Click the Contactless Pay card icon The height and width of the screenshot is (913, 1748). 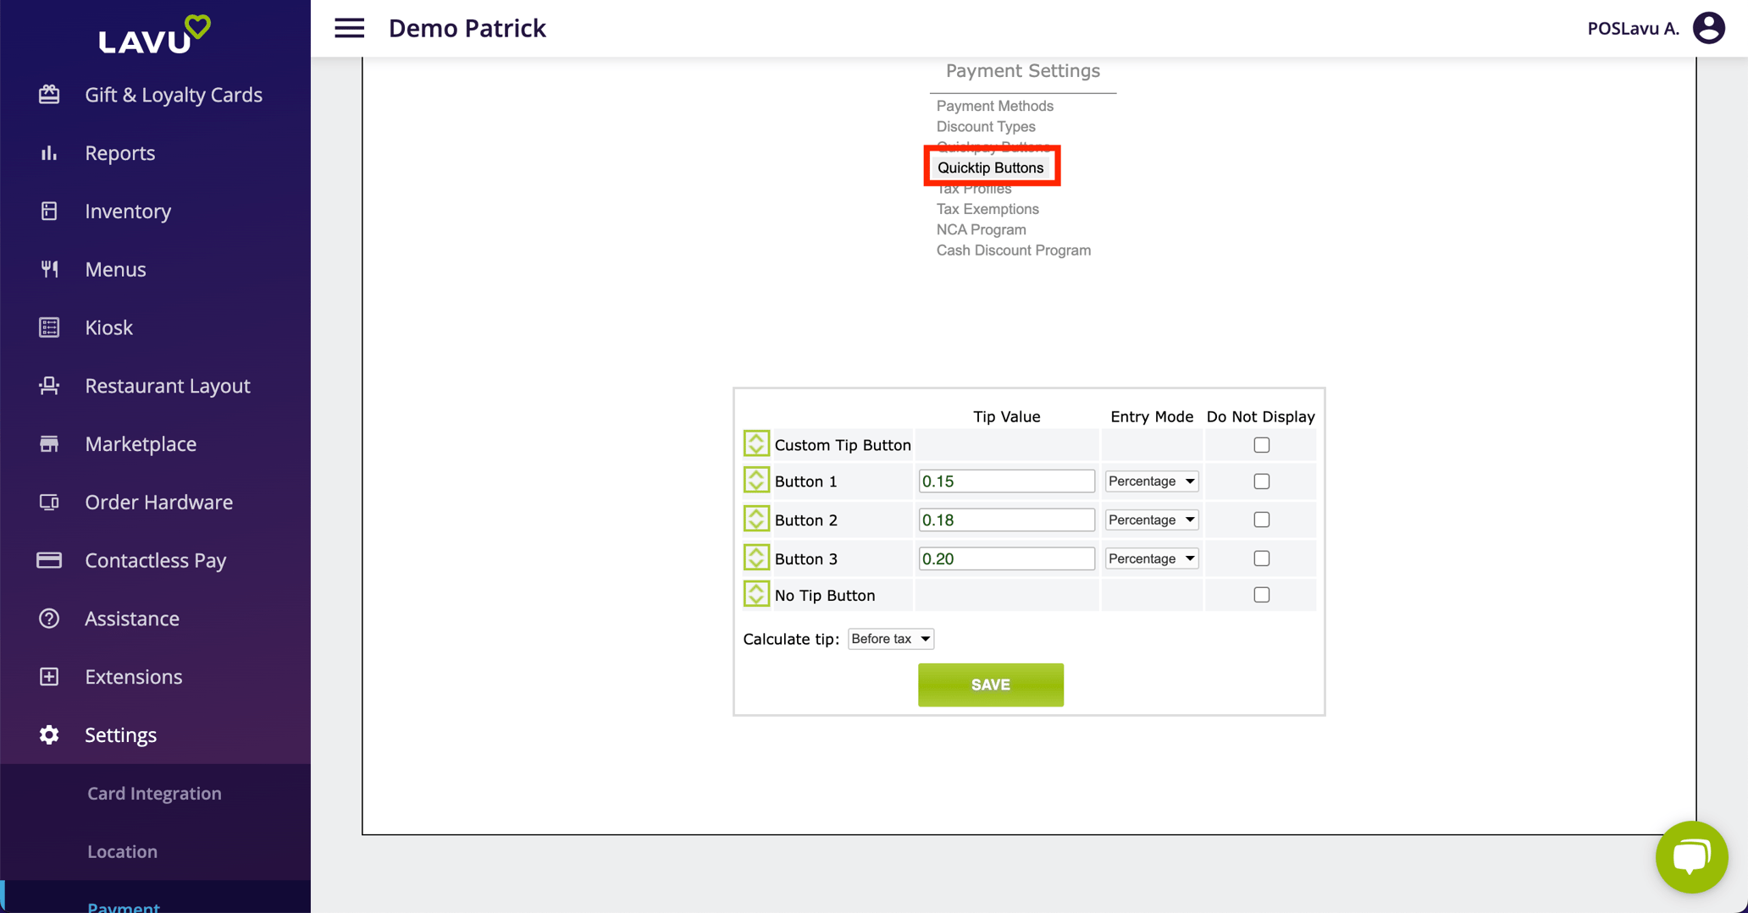[49, 560]
